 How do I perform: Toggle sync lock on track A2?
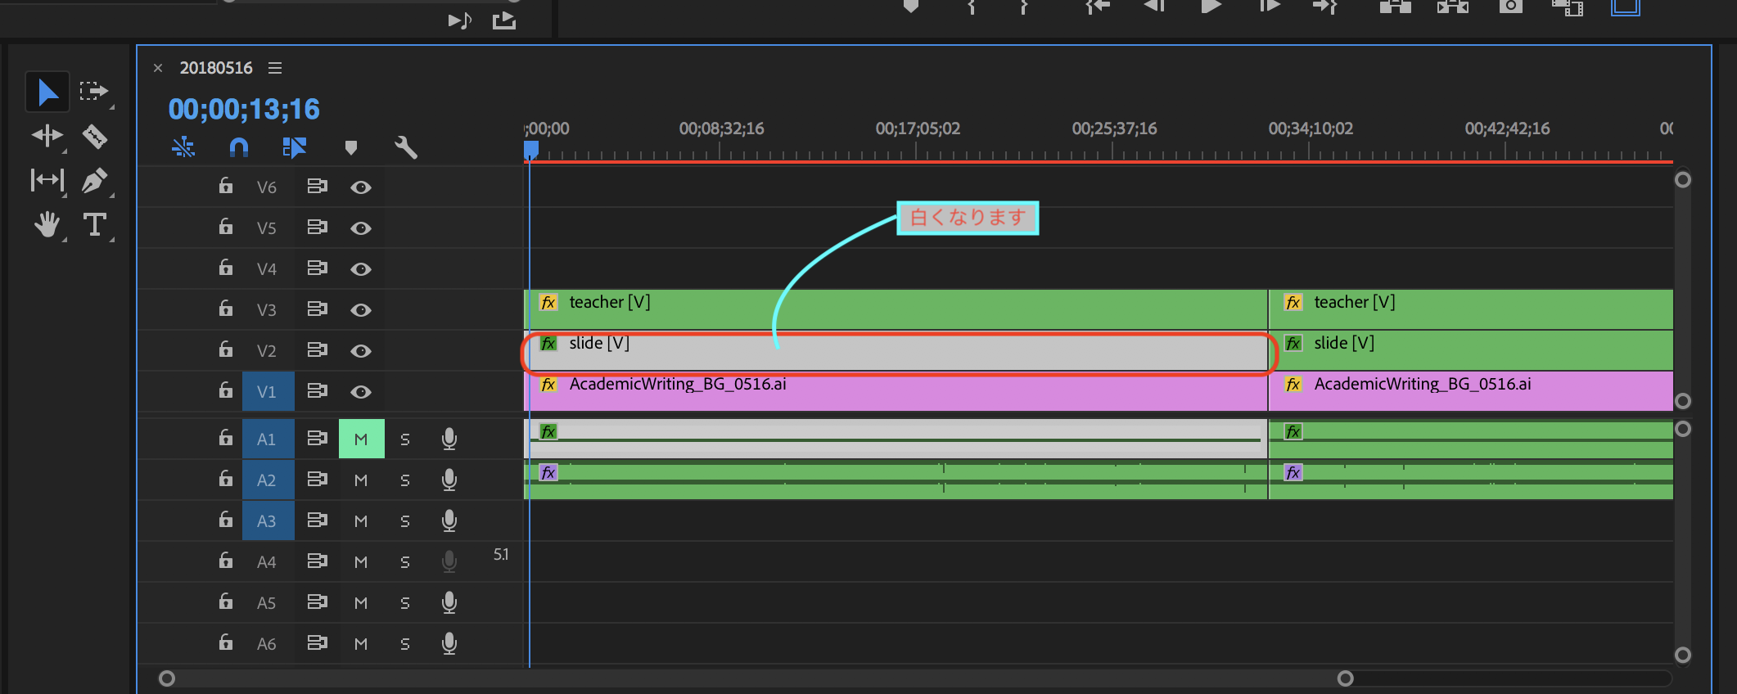(x=317, y=480)
